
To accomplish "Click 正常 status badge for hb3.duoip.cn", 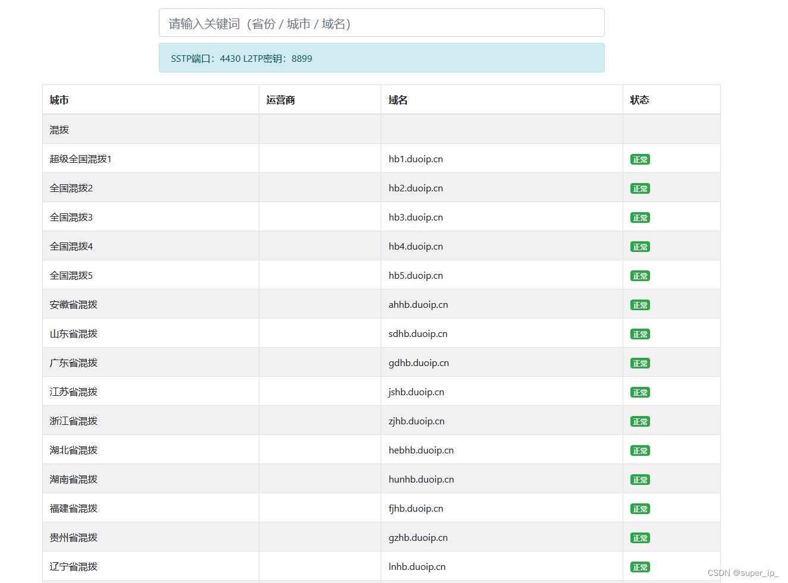I will coord(640,218).
